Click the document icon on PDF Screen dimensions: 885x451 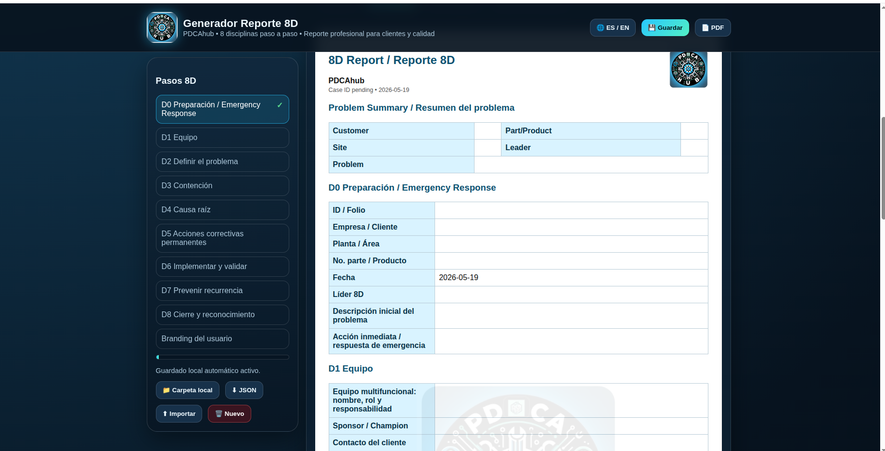(x=705, y=28)
